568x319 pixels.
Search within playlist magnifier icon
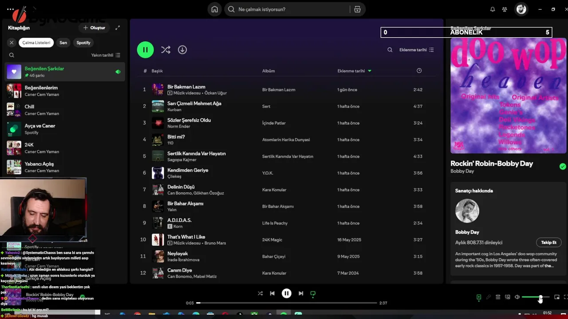point(390,50)
